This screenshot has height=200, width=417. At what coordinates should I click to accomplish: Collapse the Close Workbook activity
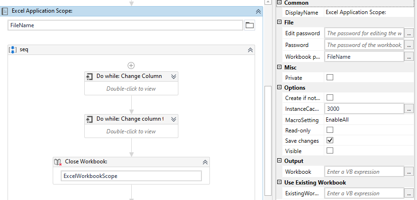(205, 162)
